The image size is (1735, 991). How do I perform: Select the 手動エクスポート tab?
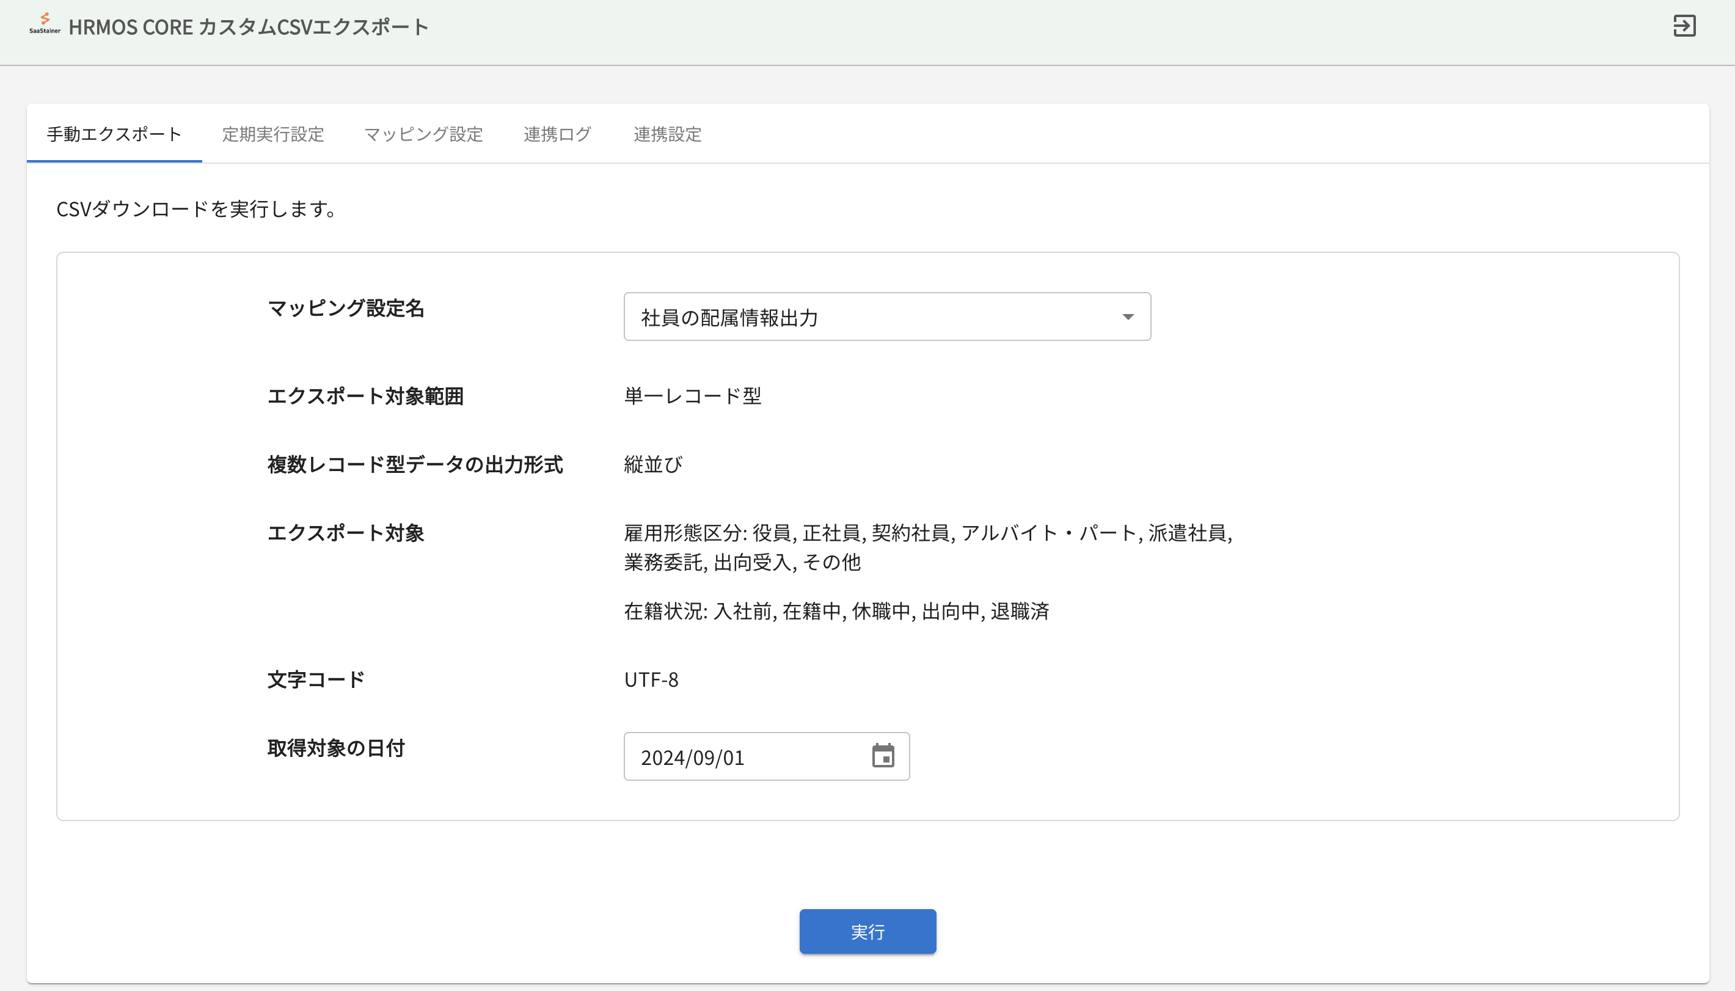(113, 135)
